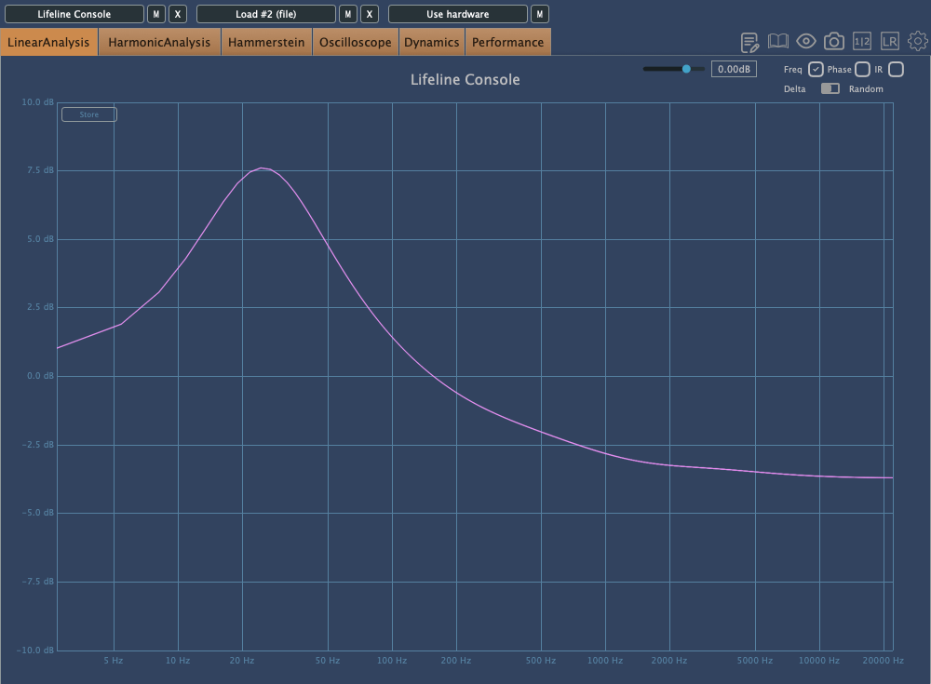Open the manual book icon

778,42
